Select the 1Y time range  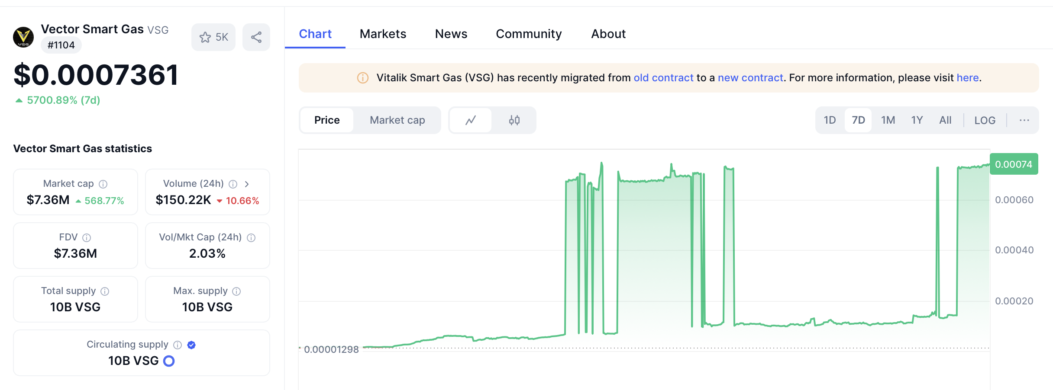click(917, 120)
